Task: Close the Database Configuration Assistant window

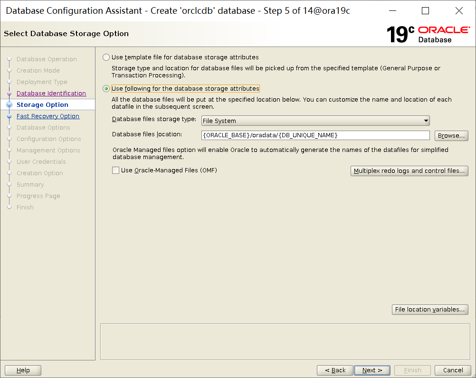Action: pos(459,10)
